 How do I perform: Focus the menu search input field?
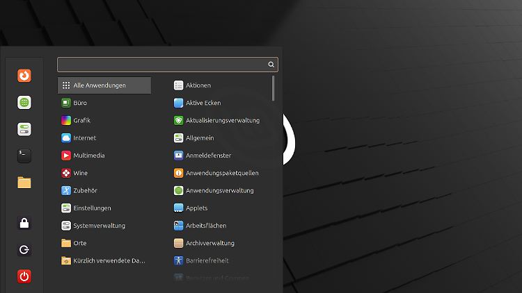(161, 65)
